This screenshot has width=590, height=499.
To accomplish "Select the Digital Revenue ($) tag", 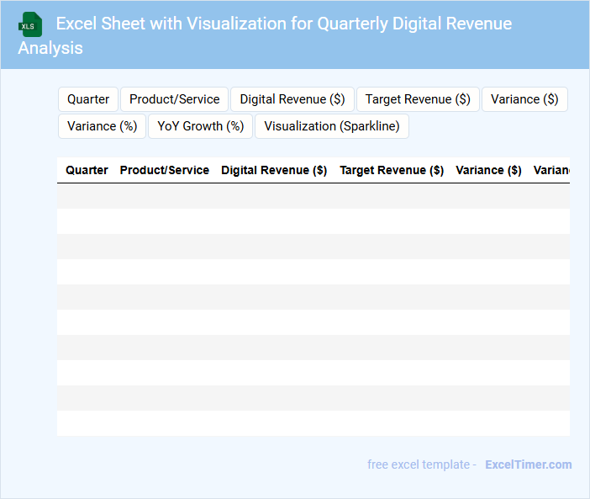I will click(292, 99).
